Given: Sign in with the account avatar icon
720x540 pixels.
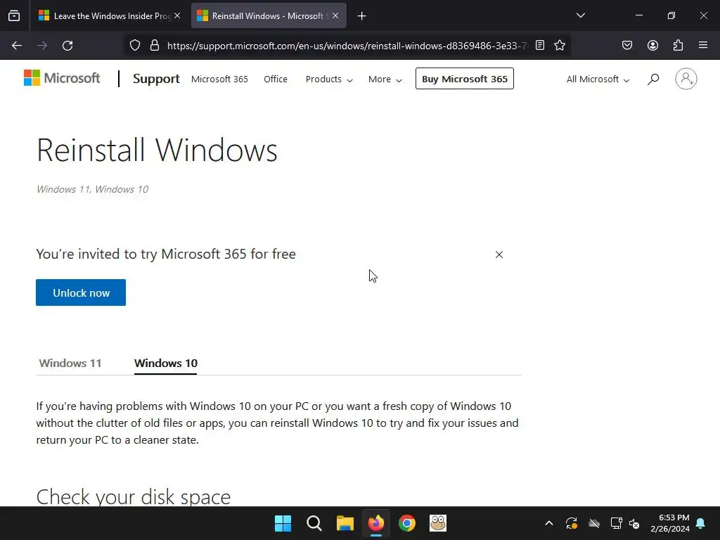Looking at the screenshot, I should pos(686,79).
